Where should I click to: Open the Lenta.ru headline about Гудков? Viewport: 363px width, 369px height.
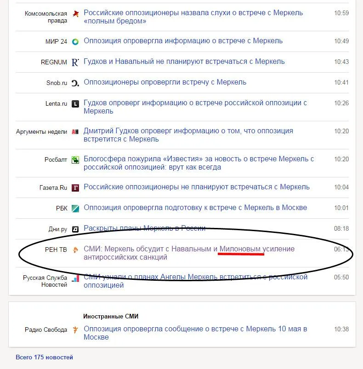pos(195,107)
